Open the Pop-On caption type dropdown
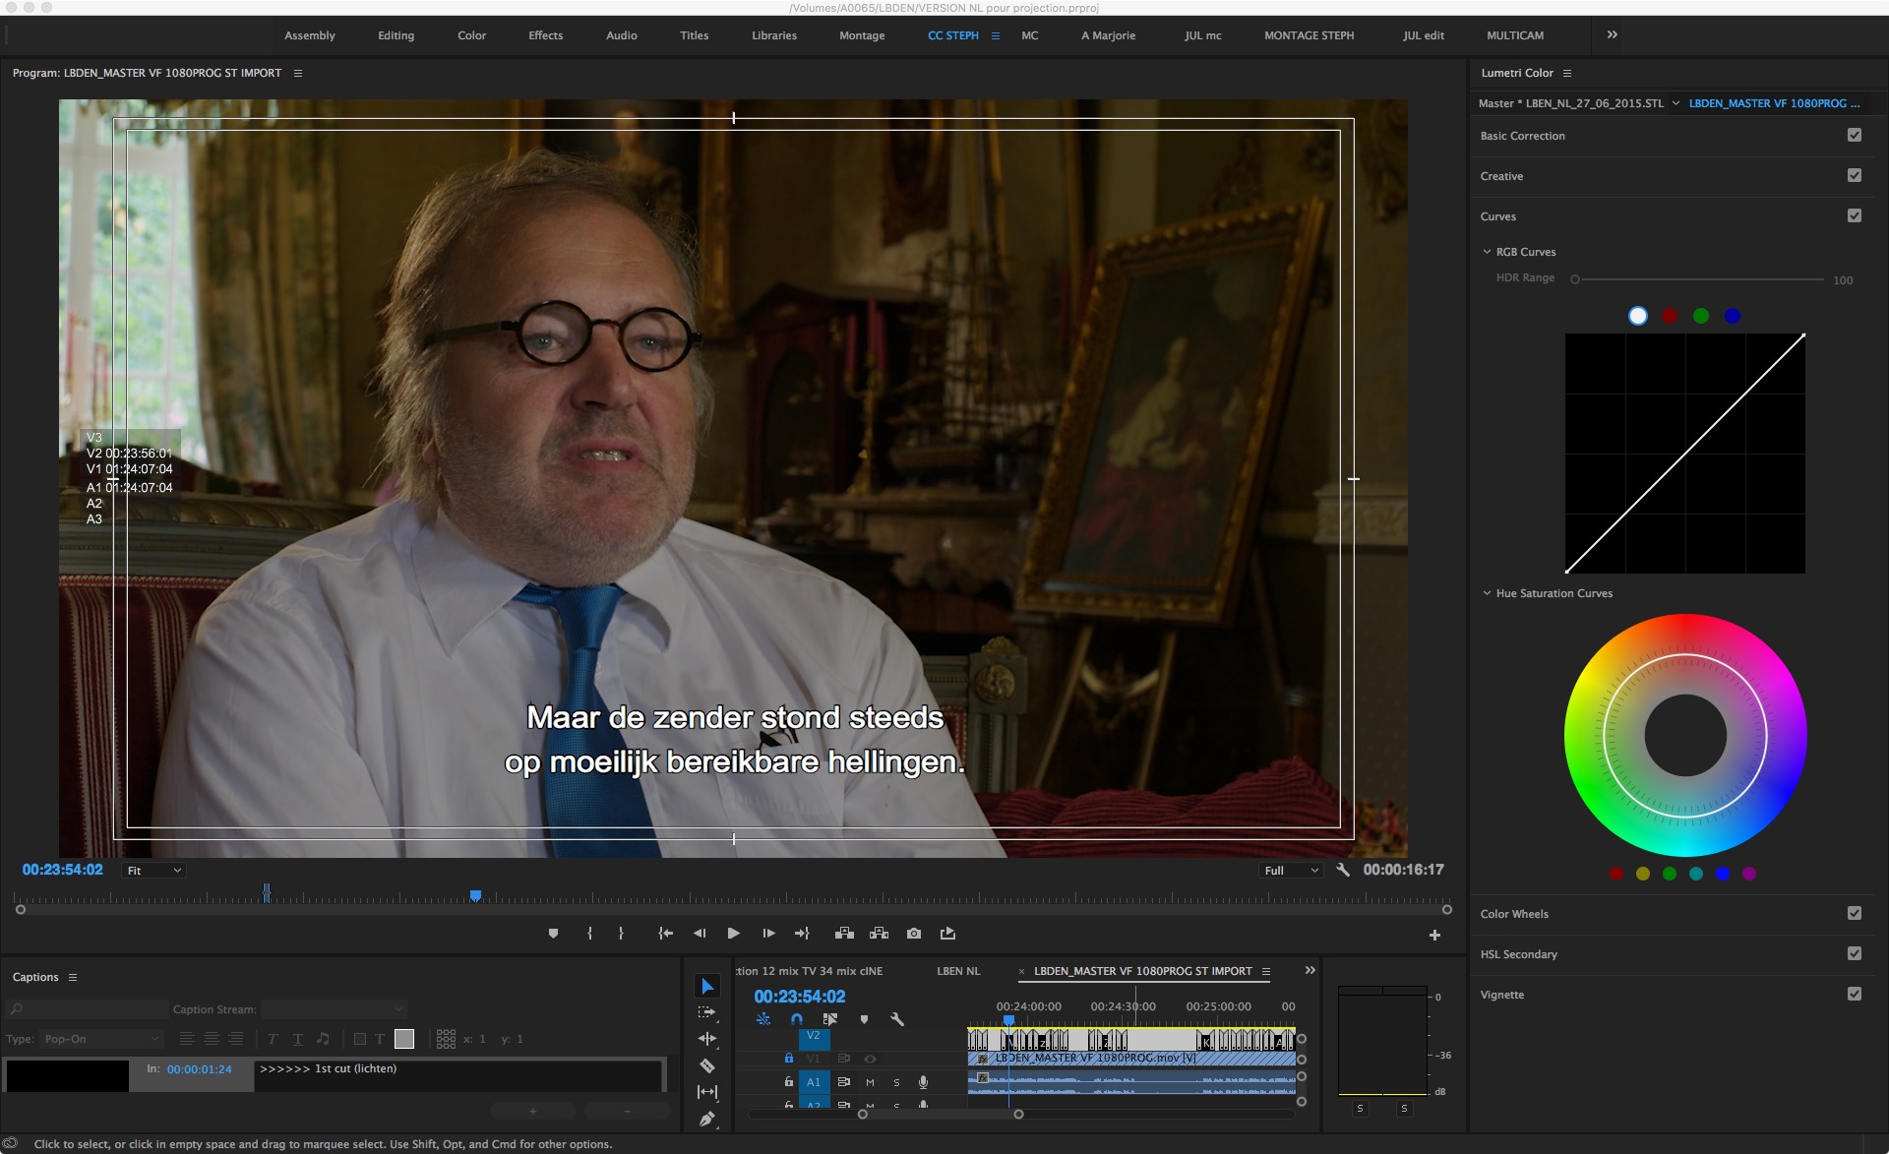The width and height of the screenshot is (1889, 1154). 99,1039
